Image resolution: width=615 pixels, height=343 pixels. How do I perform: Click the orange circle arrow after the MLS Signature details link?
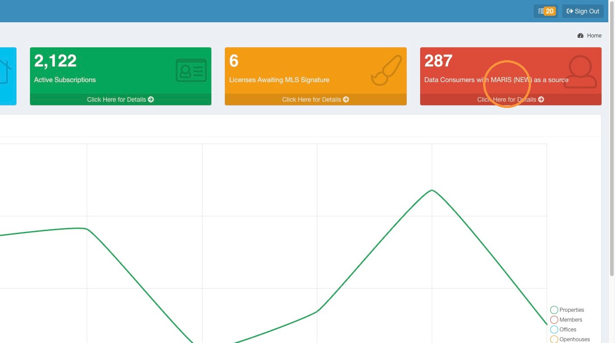click(346, 99)
